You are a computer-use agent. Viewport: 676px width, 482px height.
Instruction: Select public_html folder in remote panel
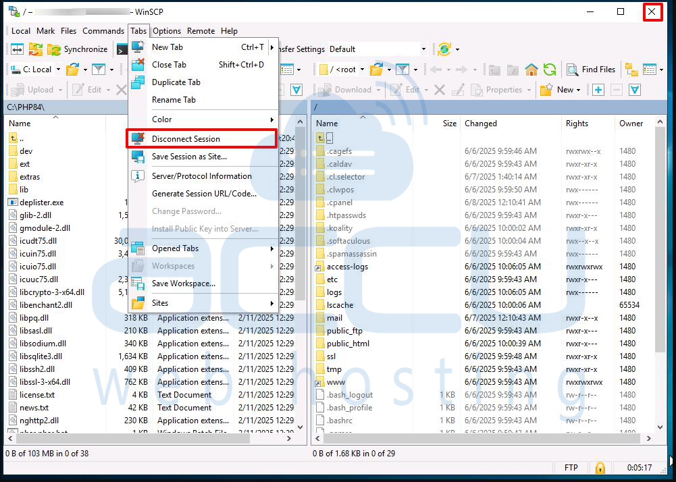pos(348,344)
